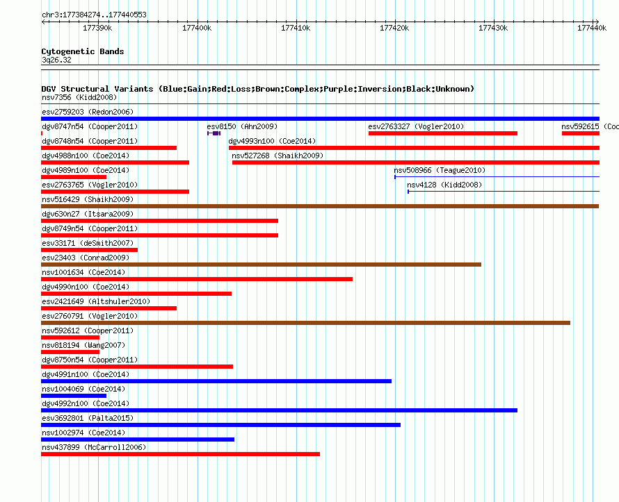Open the dgv8747n54 (Cooper2011) variant label
This screenshot has height=502, width=619.
tap(90, 126)
